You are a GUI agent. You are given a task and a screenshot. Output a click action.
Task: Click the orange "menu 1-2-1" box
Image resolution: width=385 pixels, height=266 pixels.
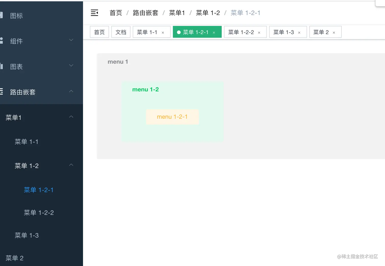[x=172, y=117]
